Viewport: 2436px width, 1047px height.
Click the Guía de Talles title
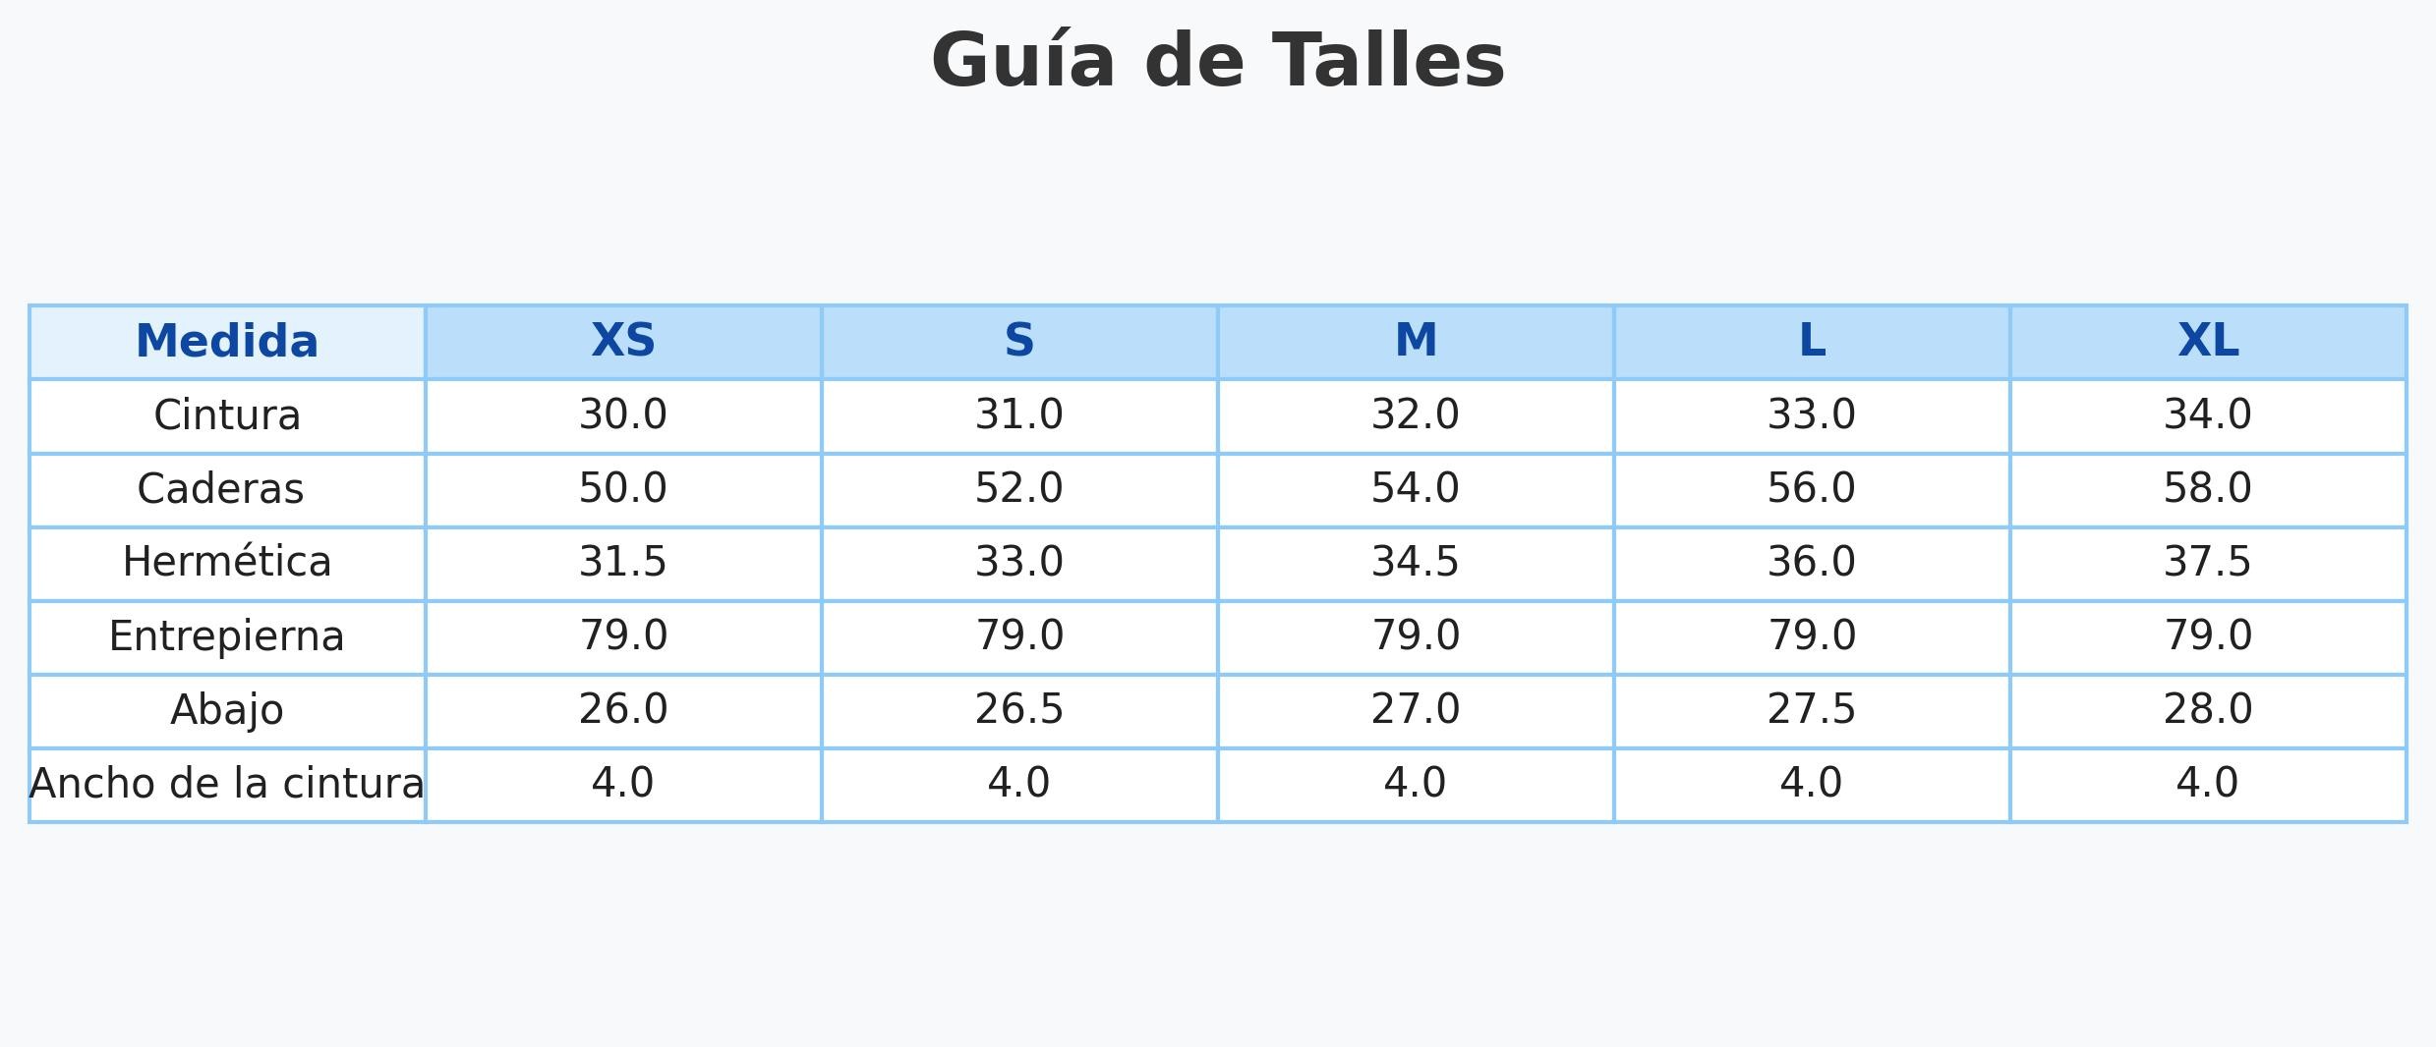(1217, 62)
